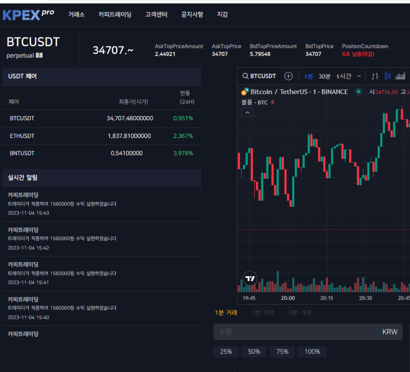Click the 페어 column header
This screenshot has width=410, height=372.
pyautogui.click(x=14, y=102)
